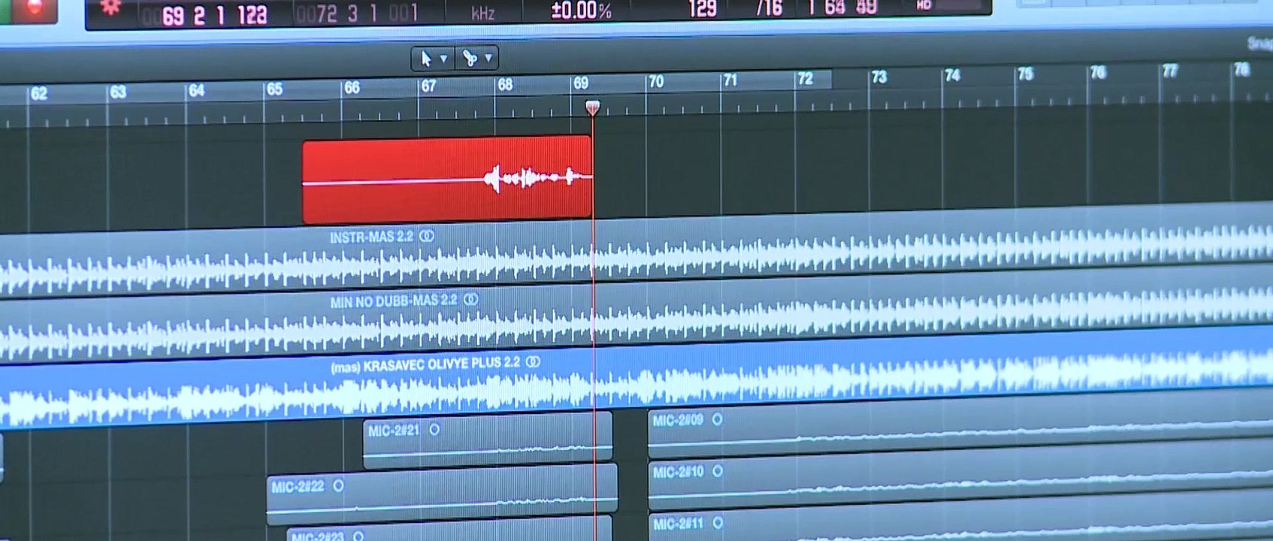Select the MIC-2#10 region name
The height and width of the screenshot is (541, 1273).
click(x=678, y=472)
